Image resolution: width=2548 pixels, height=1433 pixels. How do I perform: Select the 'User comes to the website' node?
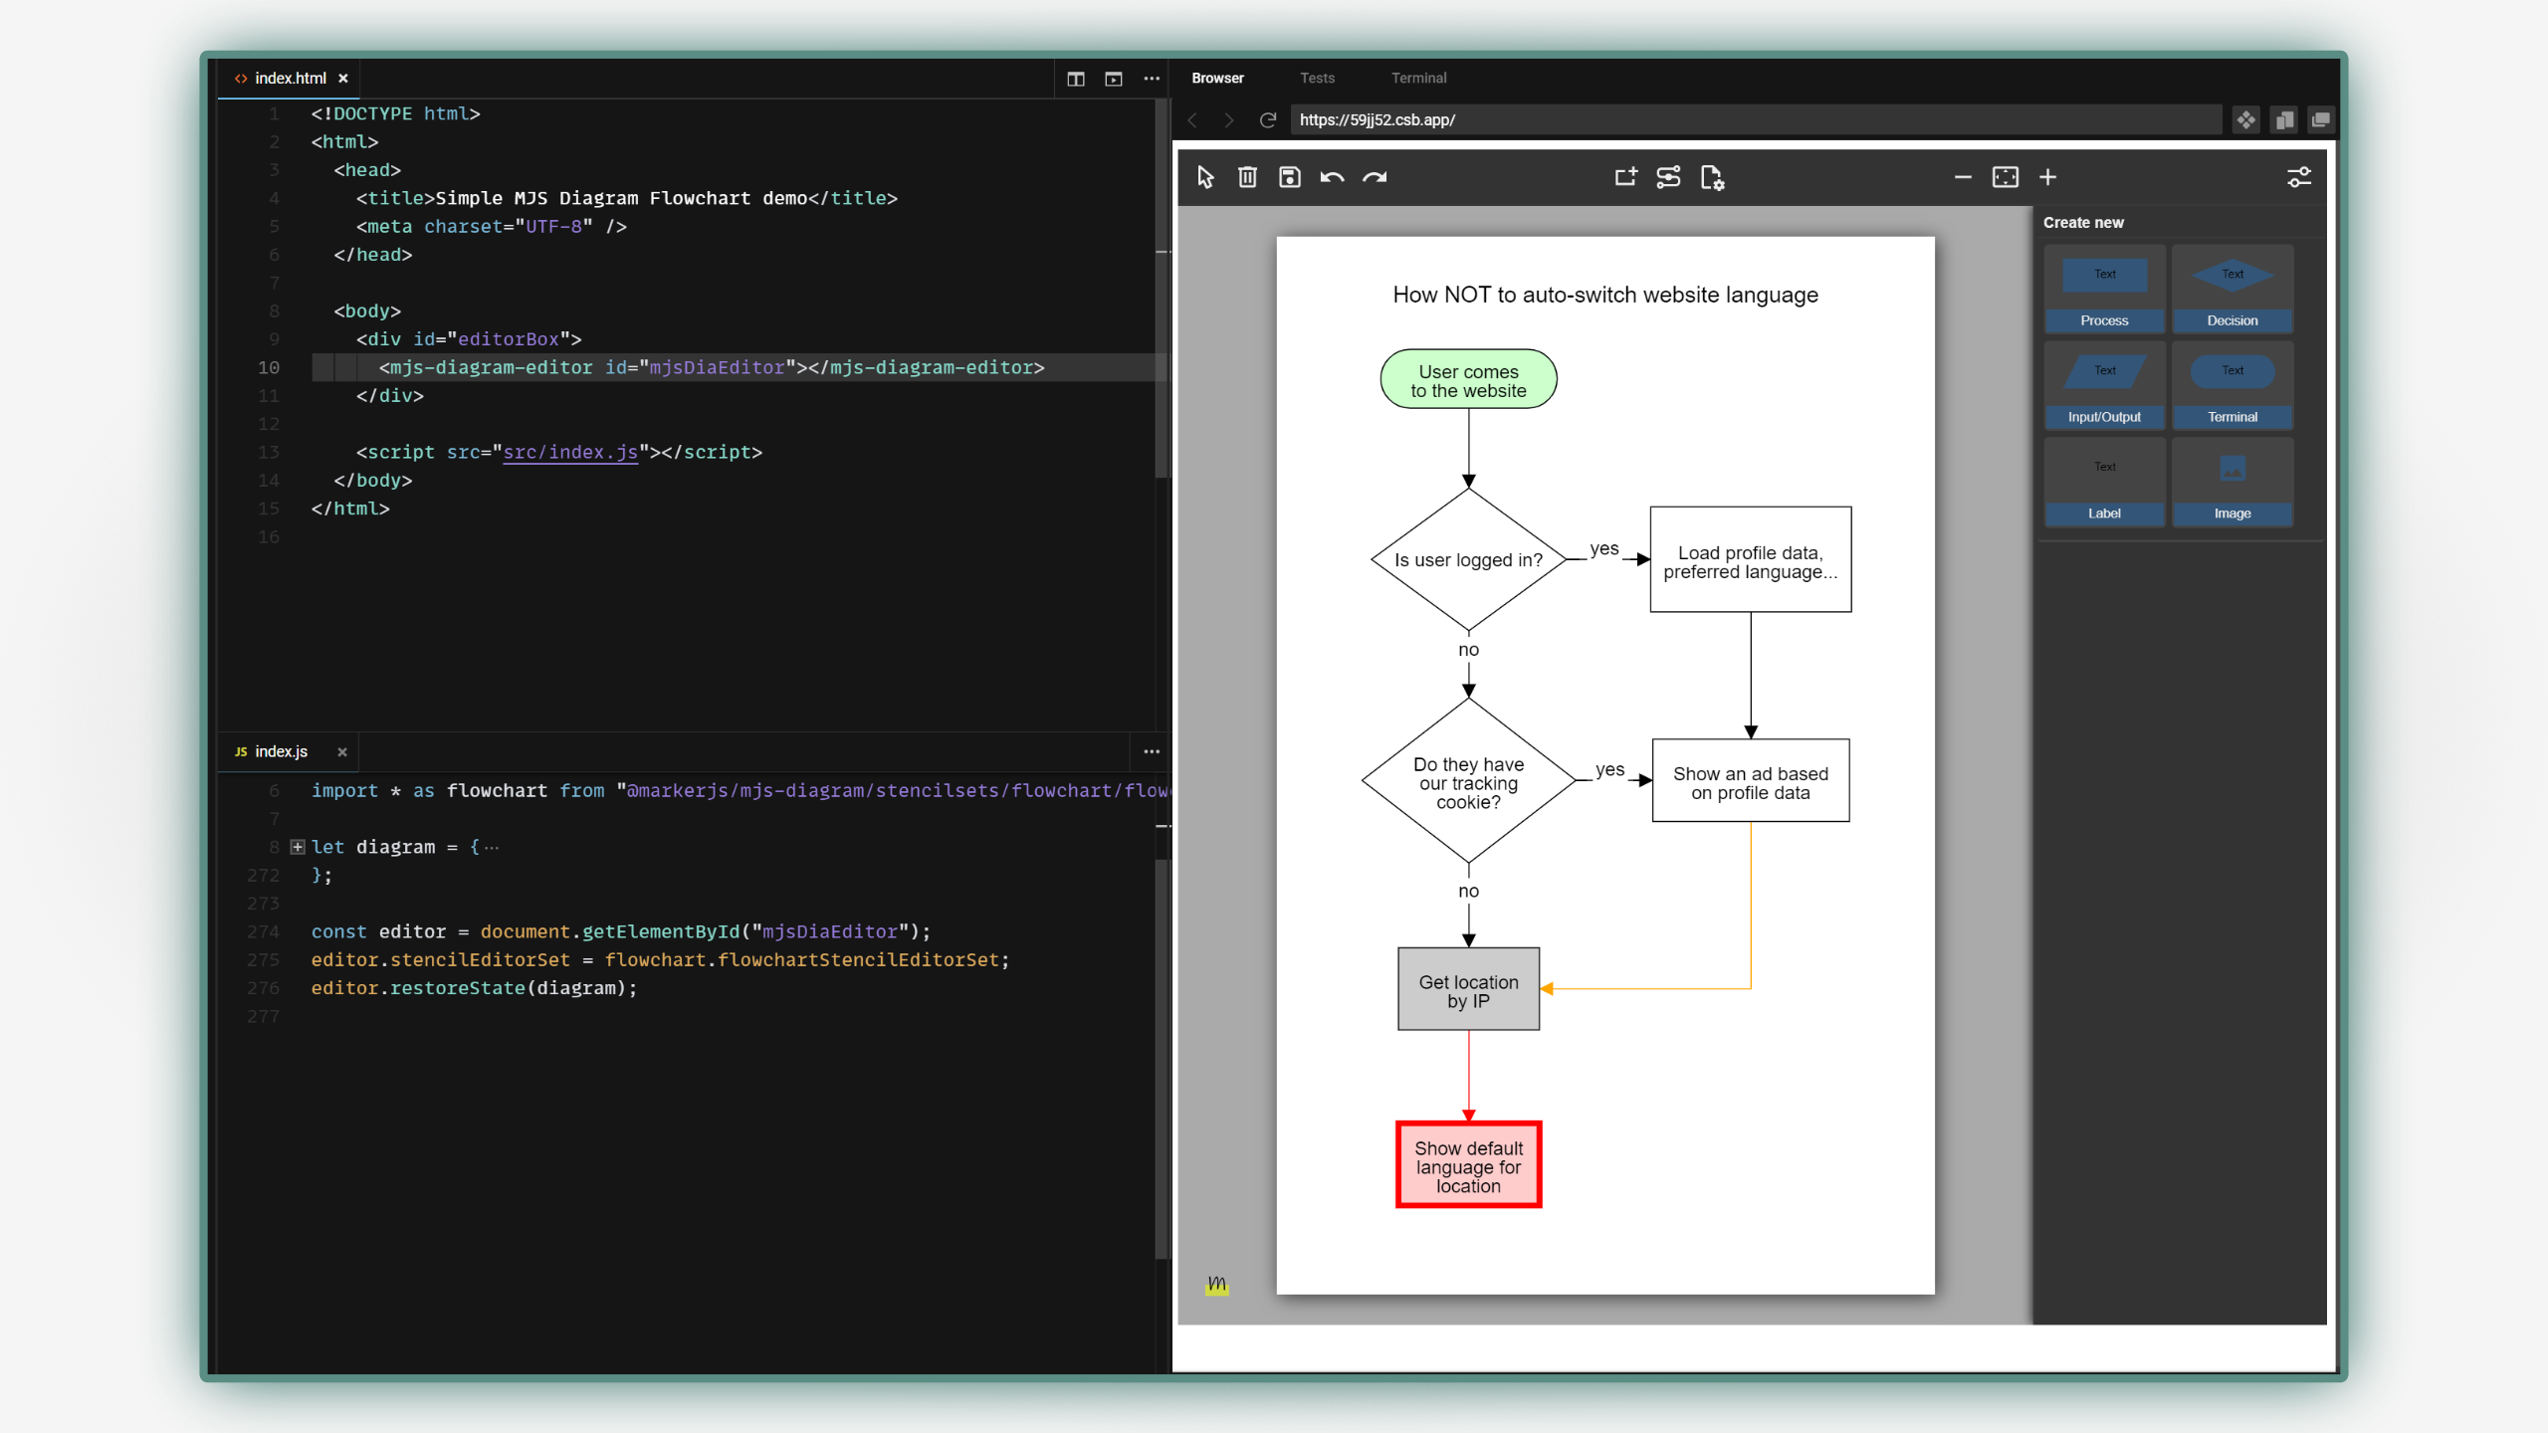pos(1468,379)
